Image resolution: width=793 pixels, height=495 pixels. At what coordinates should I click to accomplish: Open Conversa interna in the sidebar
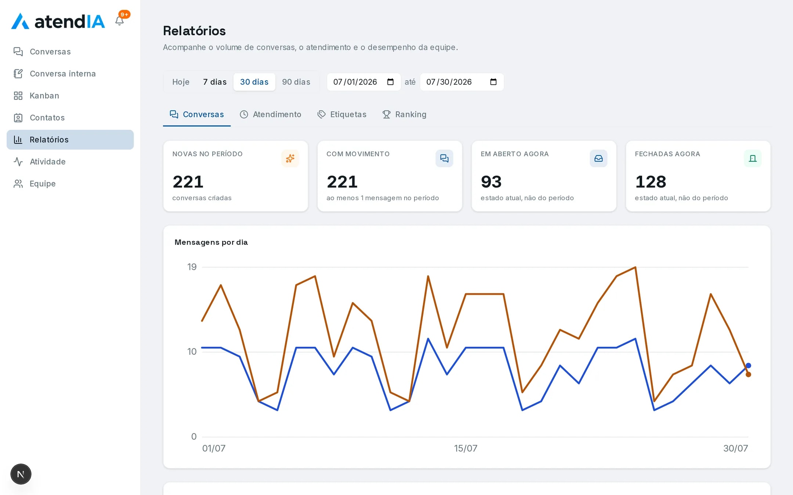pyautogui.click(x=70, y=74)
